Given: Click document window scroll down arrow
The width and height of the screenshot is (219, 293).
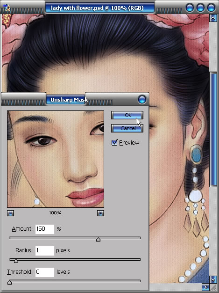Looking at the screenshot, I should 213,279.
